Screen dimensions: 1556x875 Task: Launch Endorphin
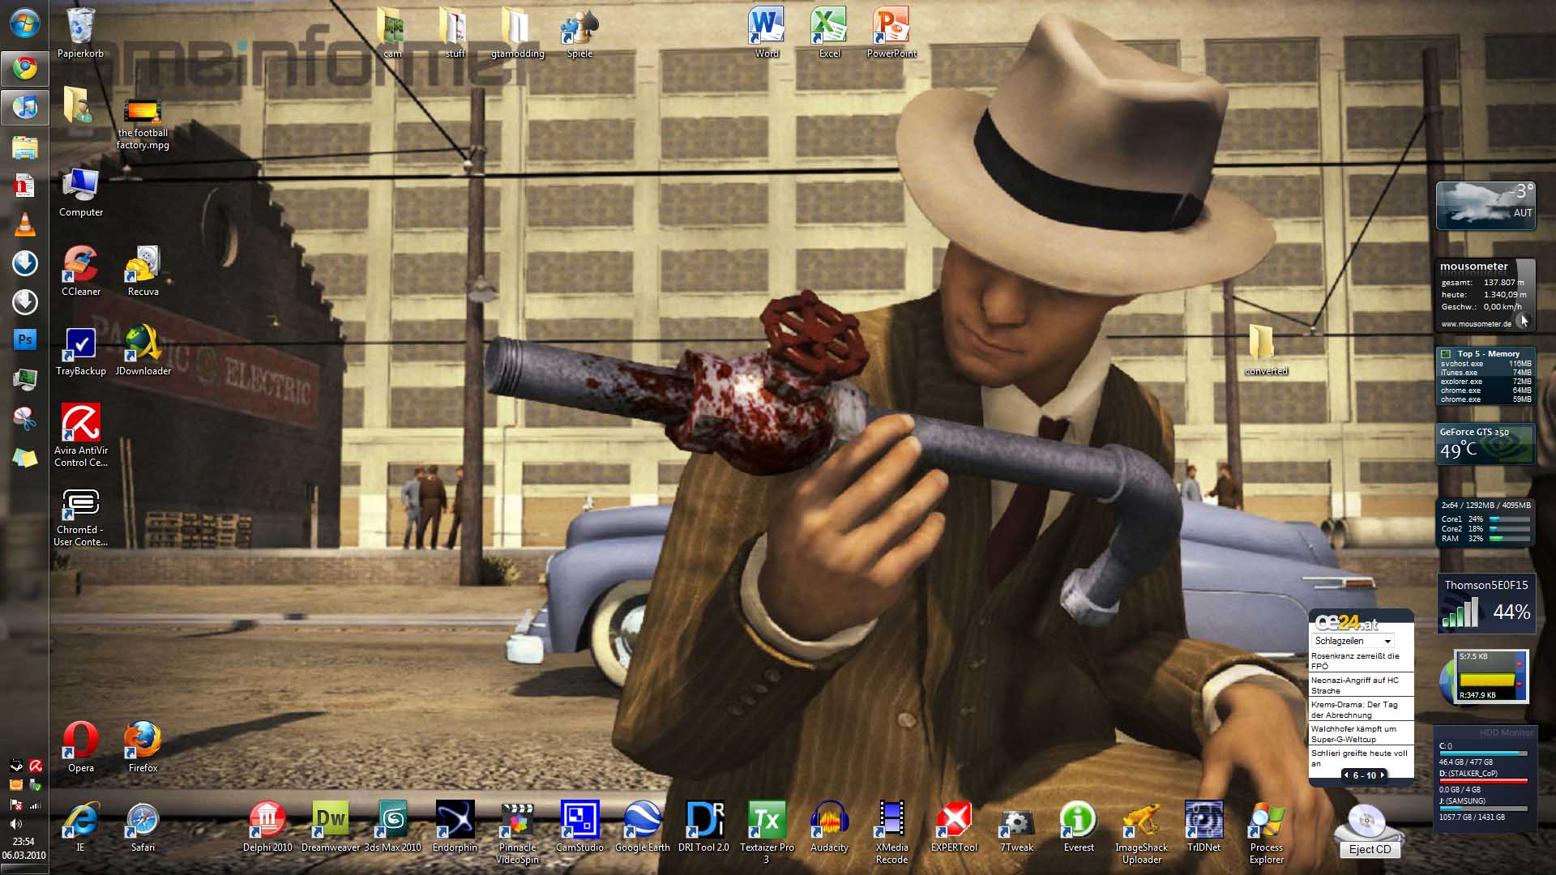[455, 826]
